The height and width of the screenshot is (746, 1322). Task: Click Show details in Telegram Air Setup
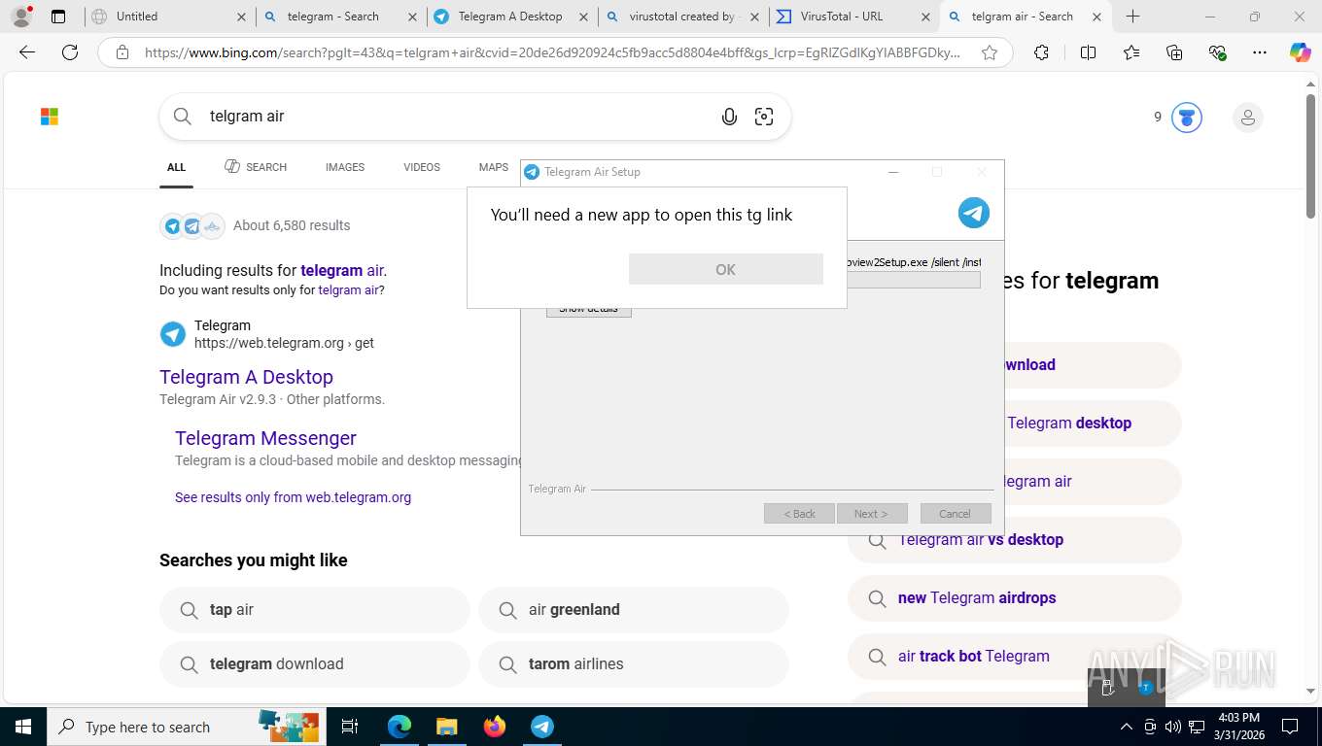coord(589,310)
